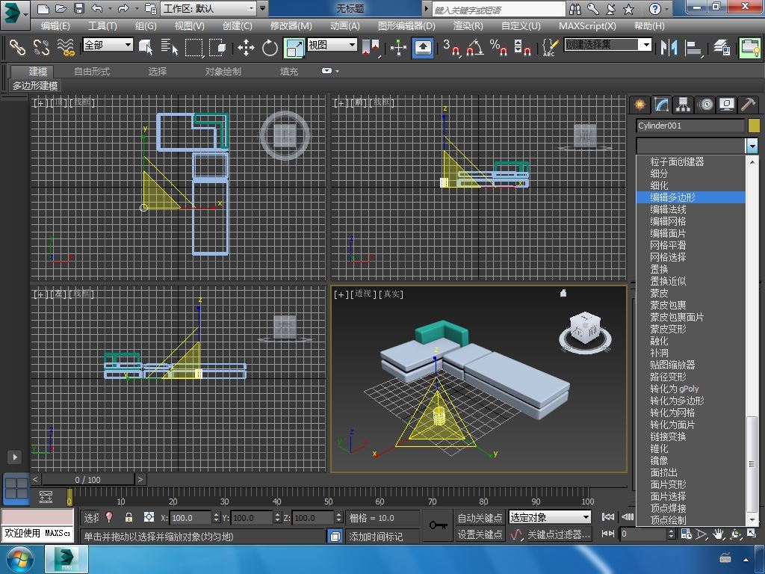Viewport: 765px width, 574px height.
Task: Click the 设置关键点 button
Action: tap(480, 534)
